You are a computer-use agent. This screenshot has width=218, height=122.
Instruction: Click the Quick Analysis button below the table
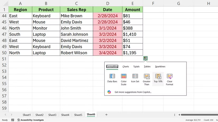coord(145,58)
